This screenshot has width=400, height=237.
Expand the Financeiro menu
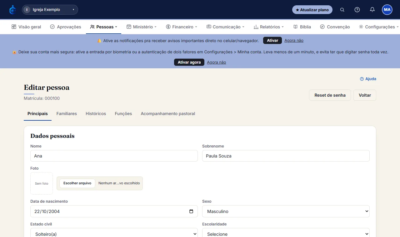182,27
